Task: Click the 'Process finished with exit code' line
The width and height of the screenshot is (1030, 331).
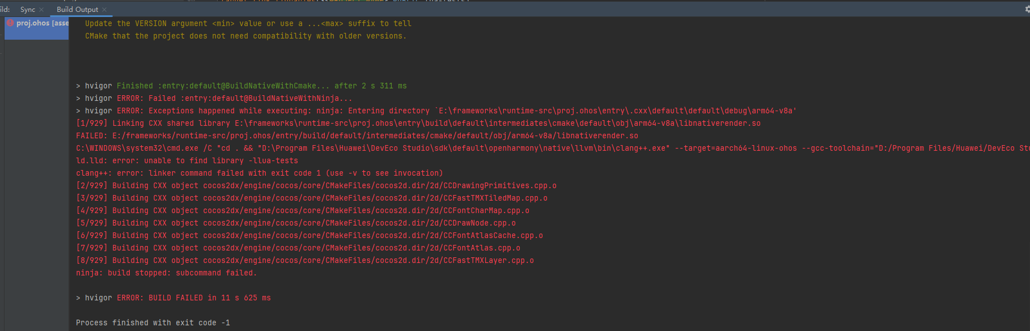Action: (x=152, y=323)
